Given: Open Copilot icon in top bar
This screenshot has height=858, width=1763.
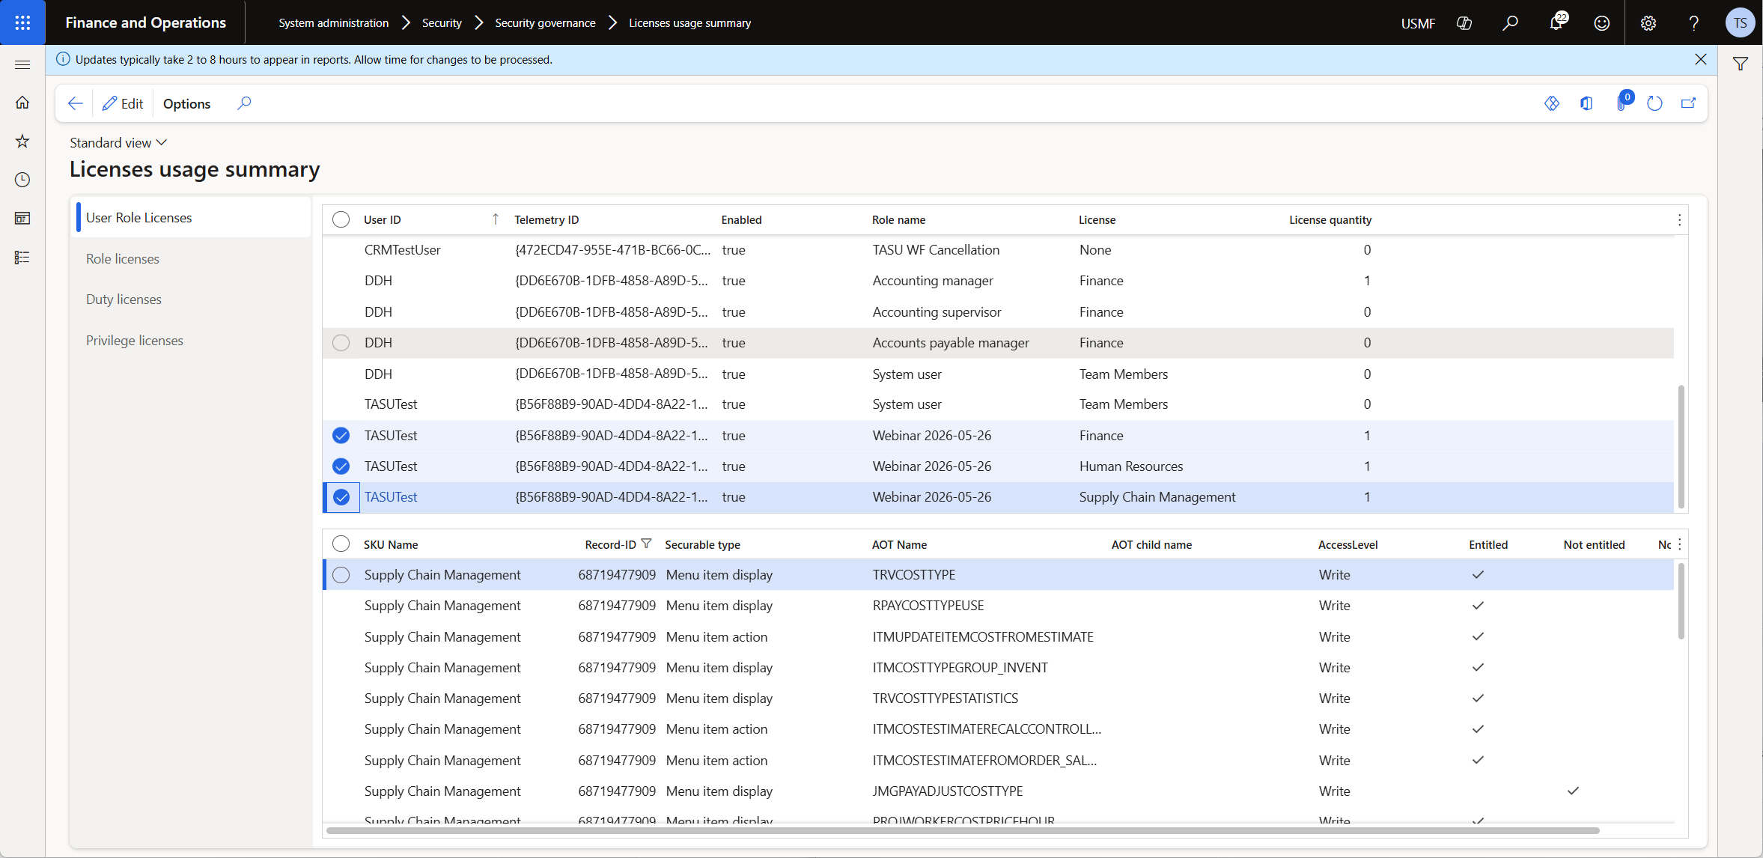Looking at the screenshot, I should [1464, 23].
